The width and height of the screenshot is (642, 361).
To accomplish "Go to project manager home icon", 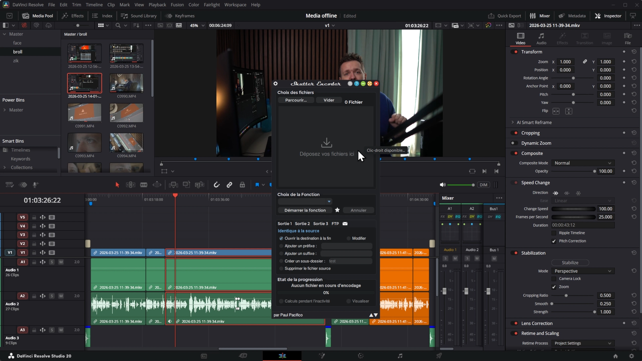I will tap(615, 356).
